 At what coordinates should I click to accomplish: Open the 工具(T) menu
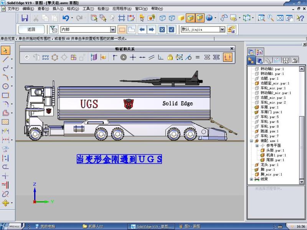(x=88, y=8)
